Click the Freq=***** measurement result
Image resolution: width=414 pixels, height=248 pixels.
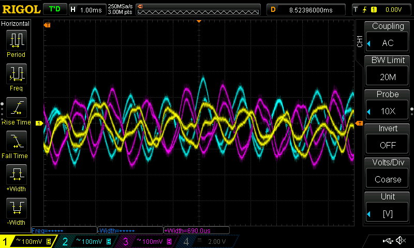tap(64, 230)
